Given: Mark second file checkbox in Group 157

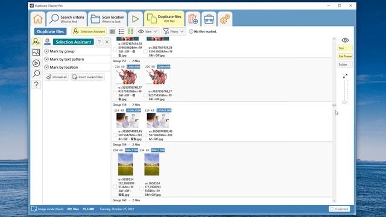Looking at the screenshot, I should click(x=145, y=95).
